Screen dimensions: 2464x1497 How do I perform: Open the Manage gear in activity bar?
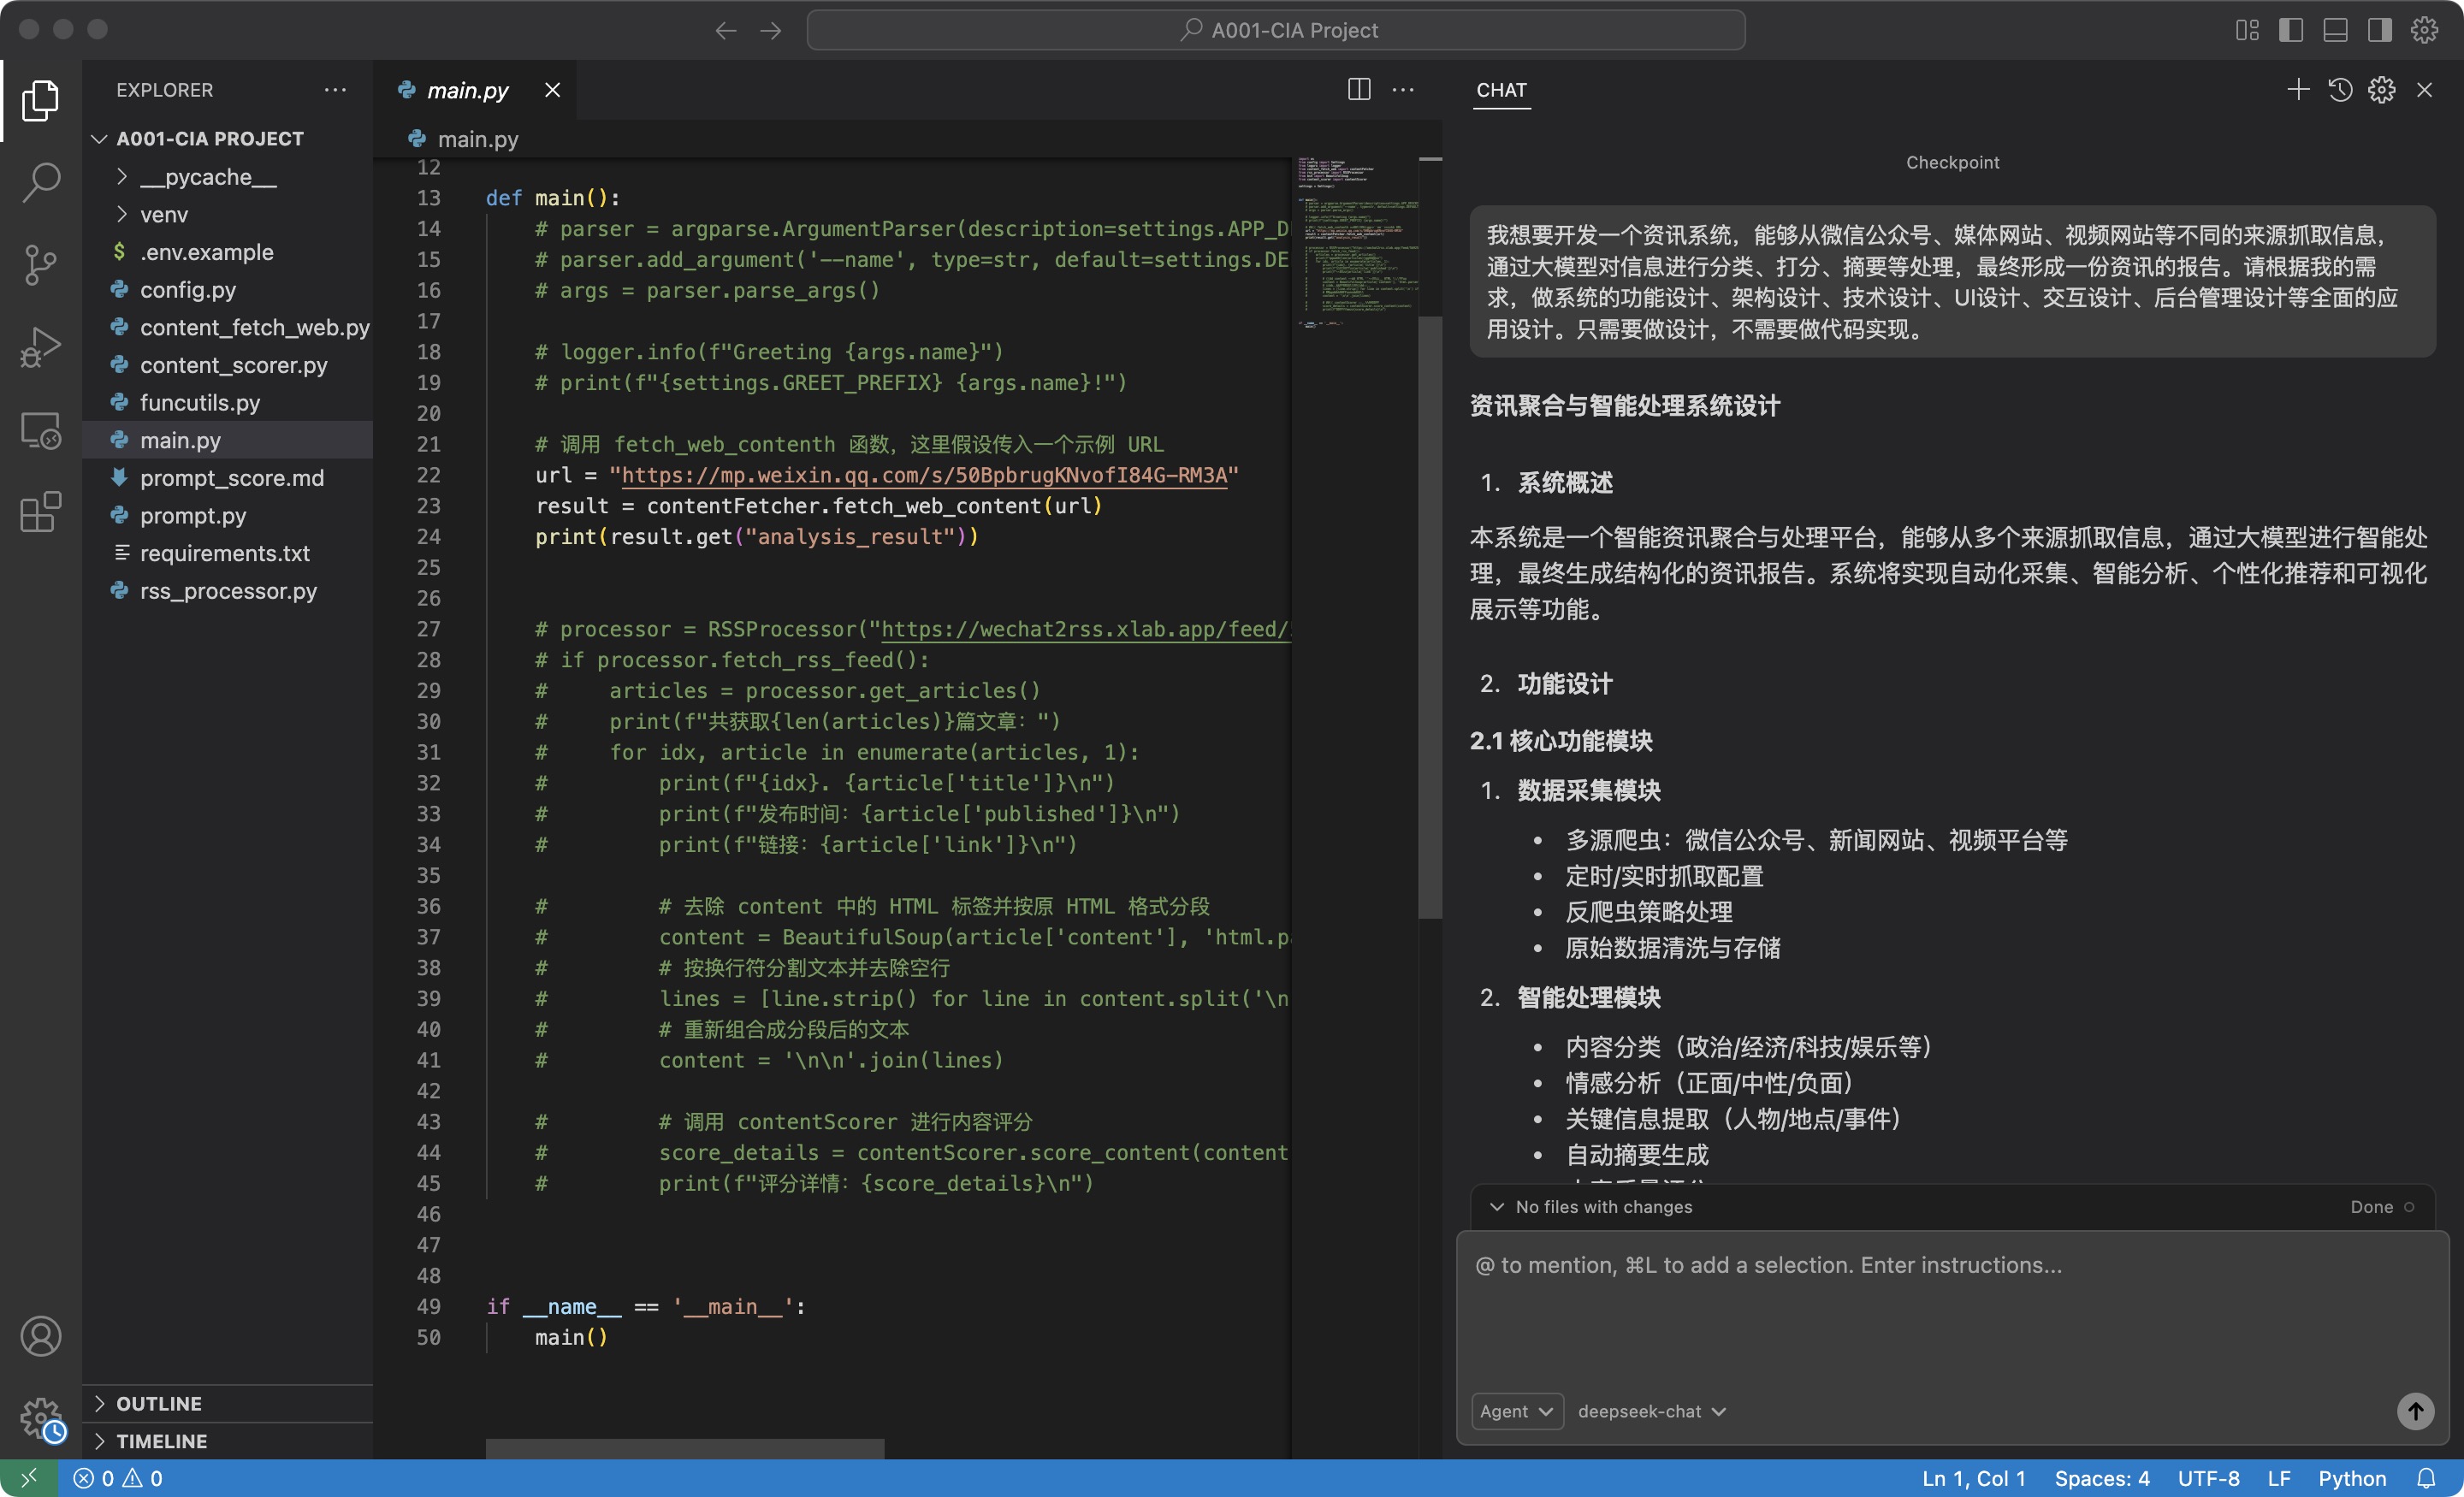pos(40,1418)
